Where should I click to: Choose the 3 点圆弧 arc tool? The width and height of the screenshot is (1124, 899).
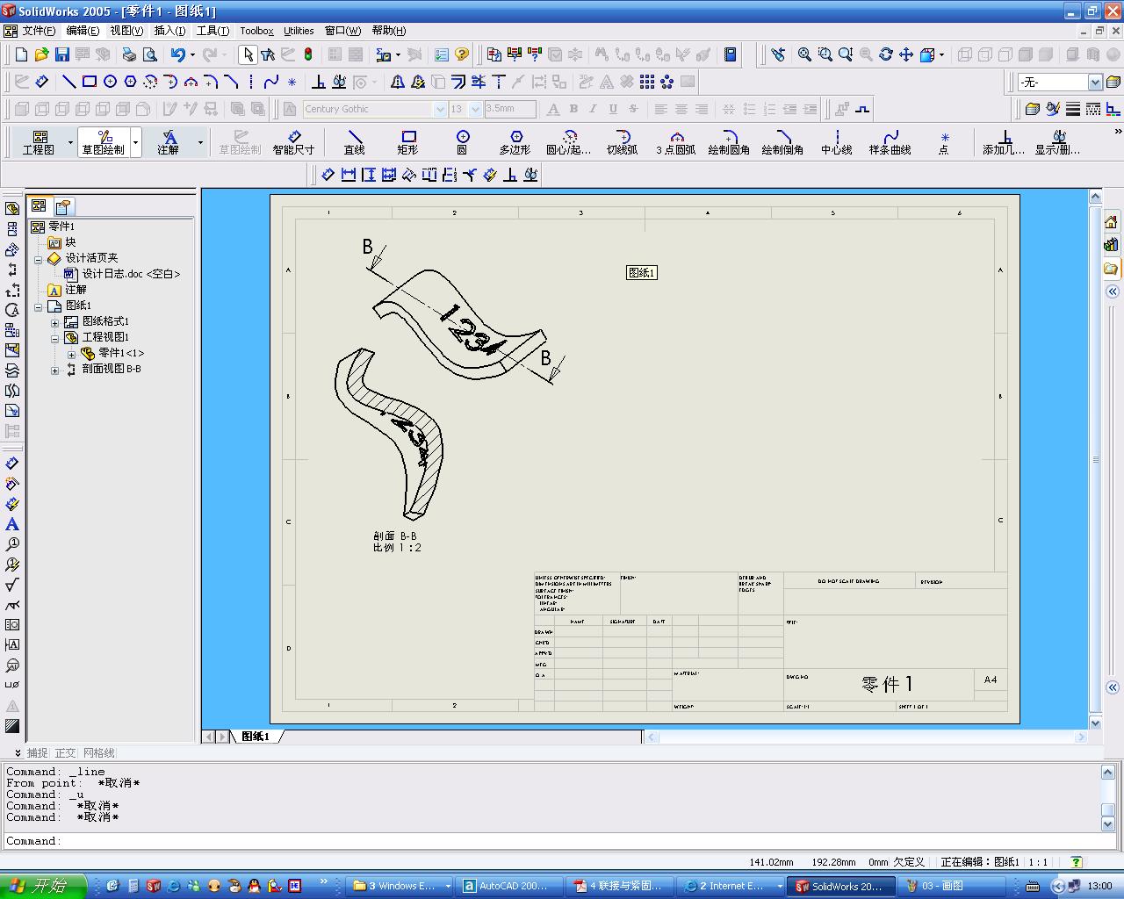coord(676,142)
